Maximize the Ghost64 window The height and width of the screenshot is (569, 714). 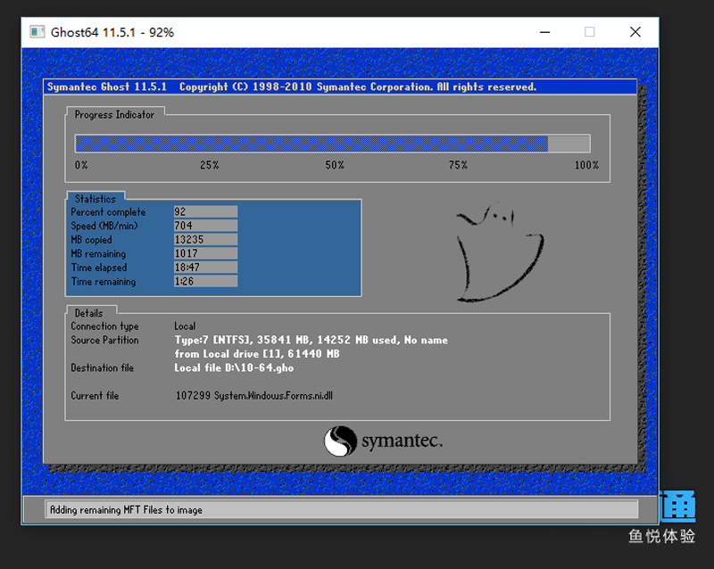coord(590,32)
